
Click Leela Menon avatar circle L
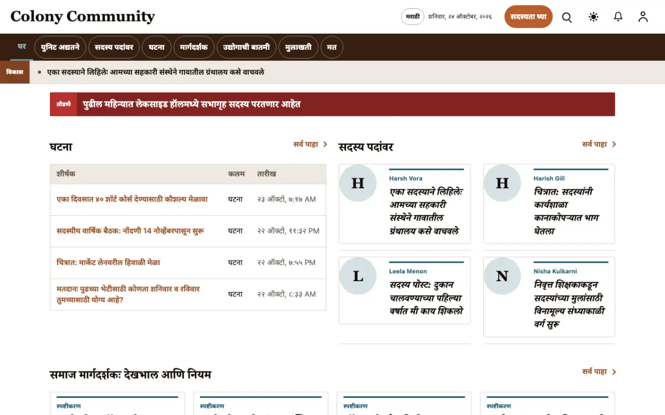point(358,276)
